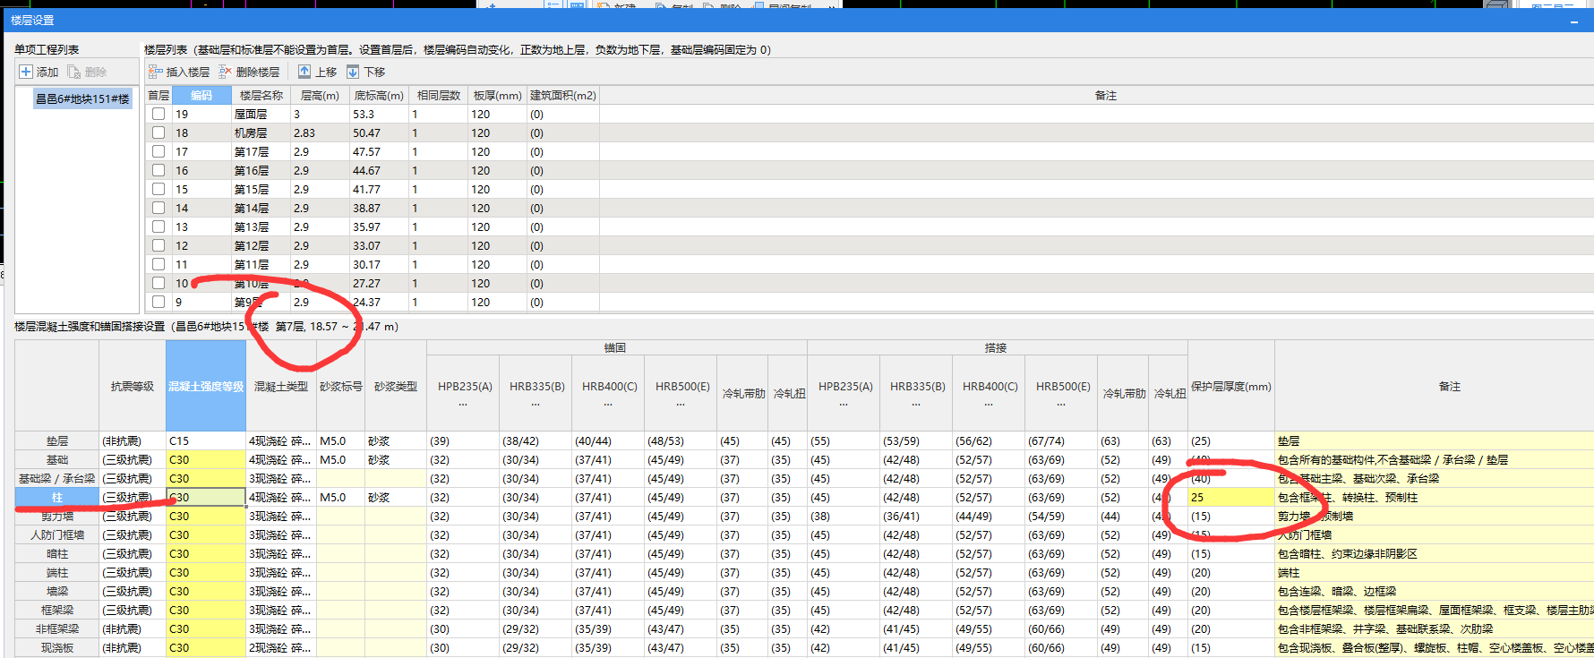
Task: Click the 添加 (add project) toolbar icon
Action: click(26, 72)
